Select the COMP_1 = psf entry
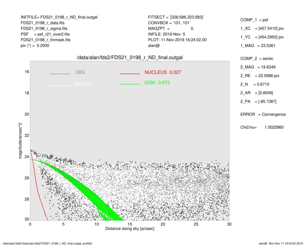The image size is (306, 245). [x=254, y=20]
